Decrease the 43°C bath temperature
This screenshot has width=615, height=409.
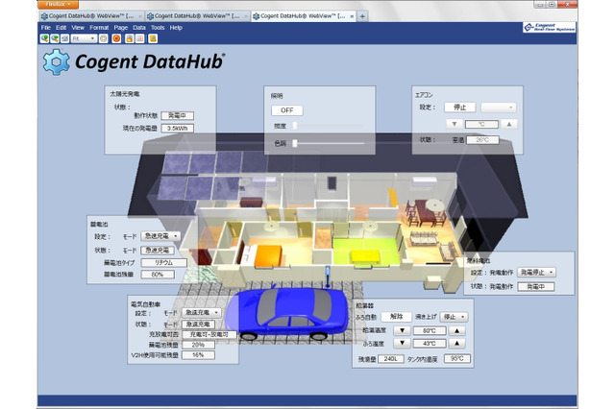405,344
